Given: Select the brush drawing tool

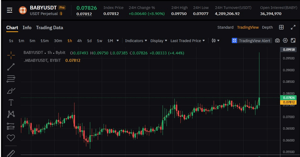Looking at the screenshot, I should [11, 90].
